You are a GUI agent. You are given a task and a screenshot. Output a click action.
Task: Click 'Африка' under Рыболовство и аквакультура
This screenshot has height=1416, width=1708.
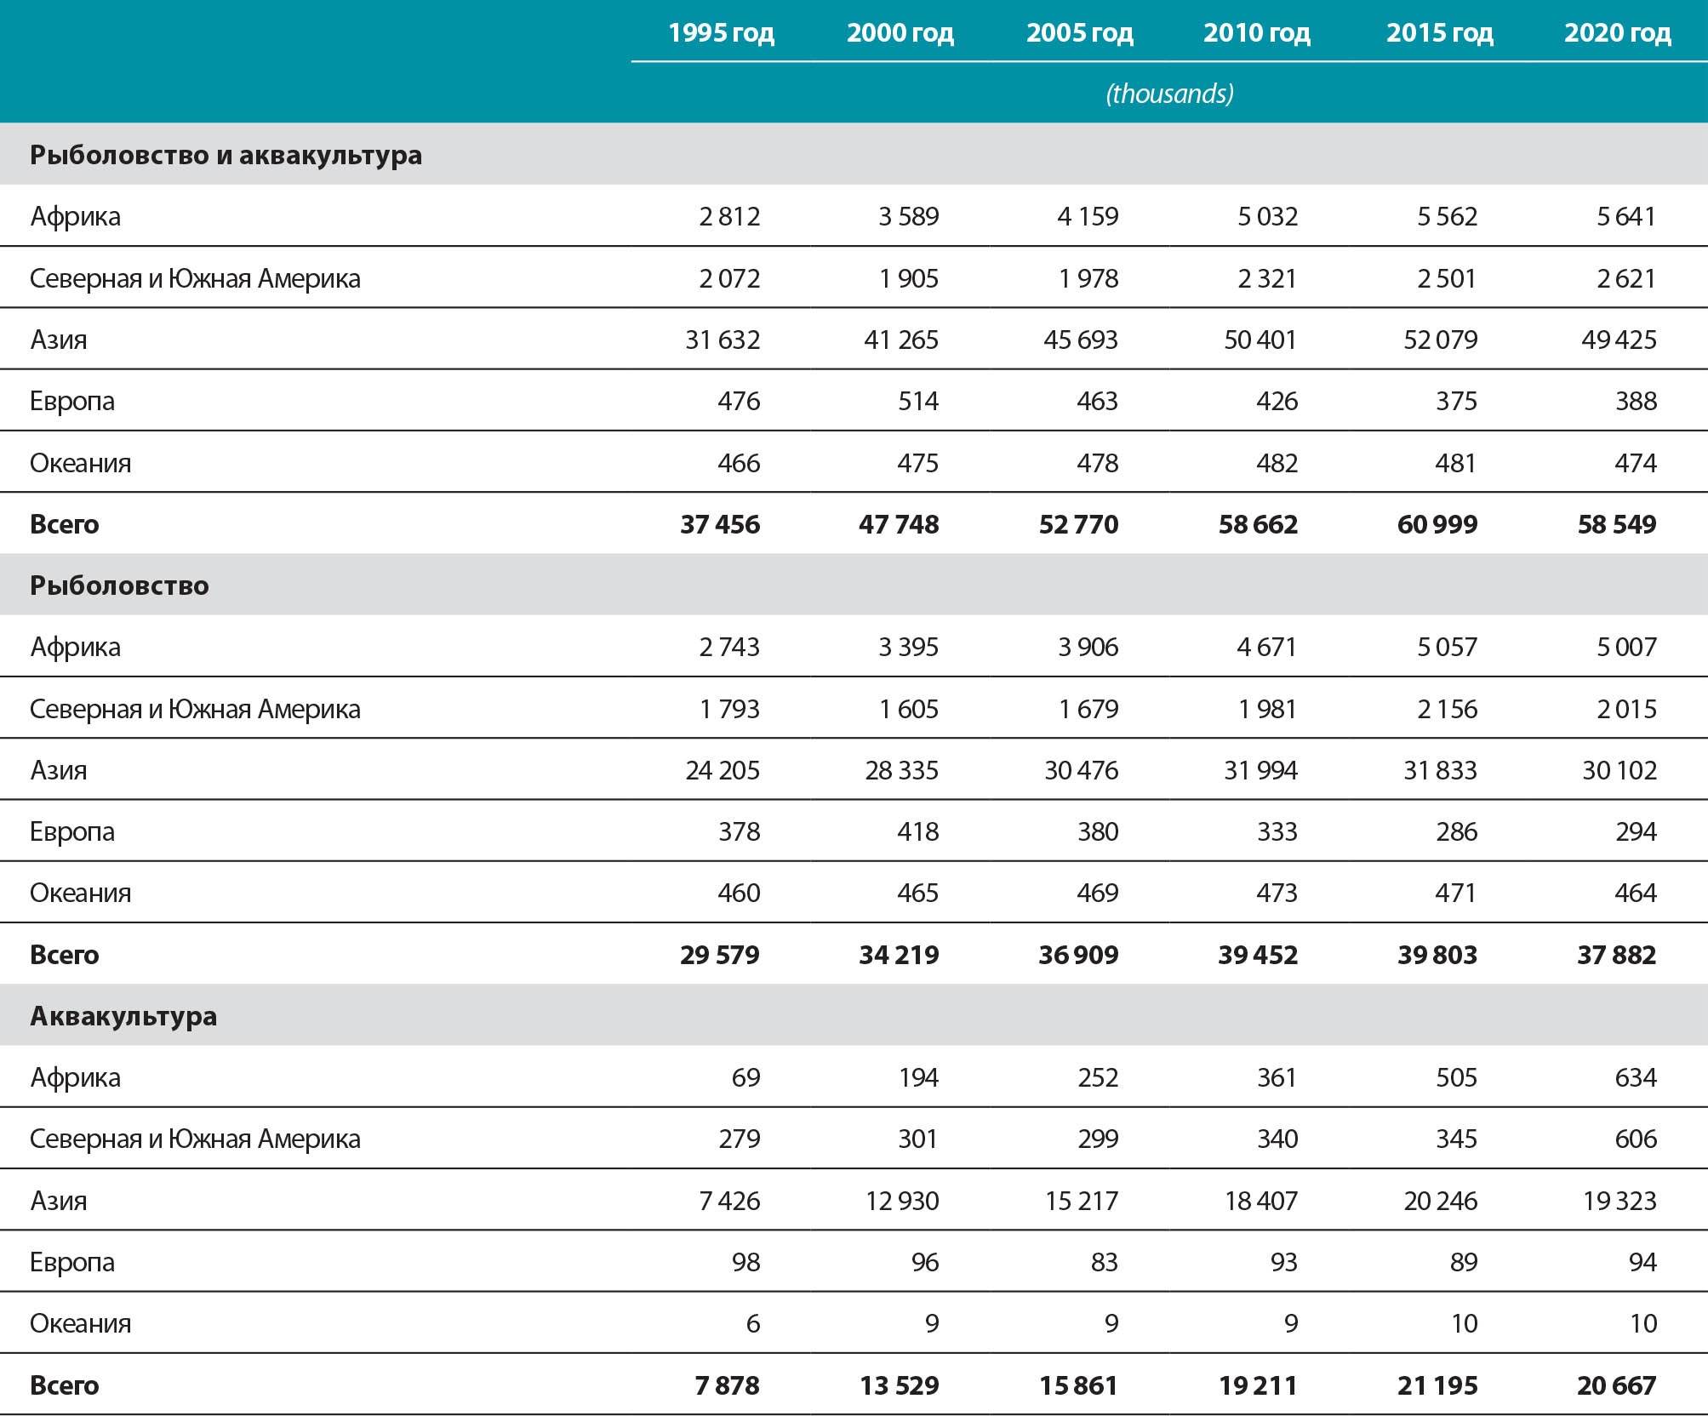75,216
